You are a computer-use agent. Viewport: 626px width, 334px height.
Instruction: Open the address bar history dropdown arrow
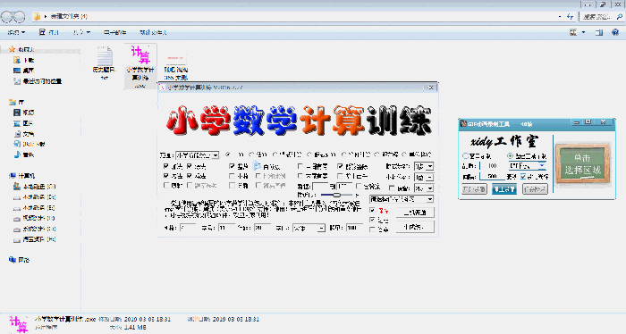coord(560,16)
